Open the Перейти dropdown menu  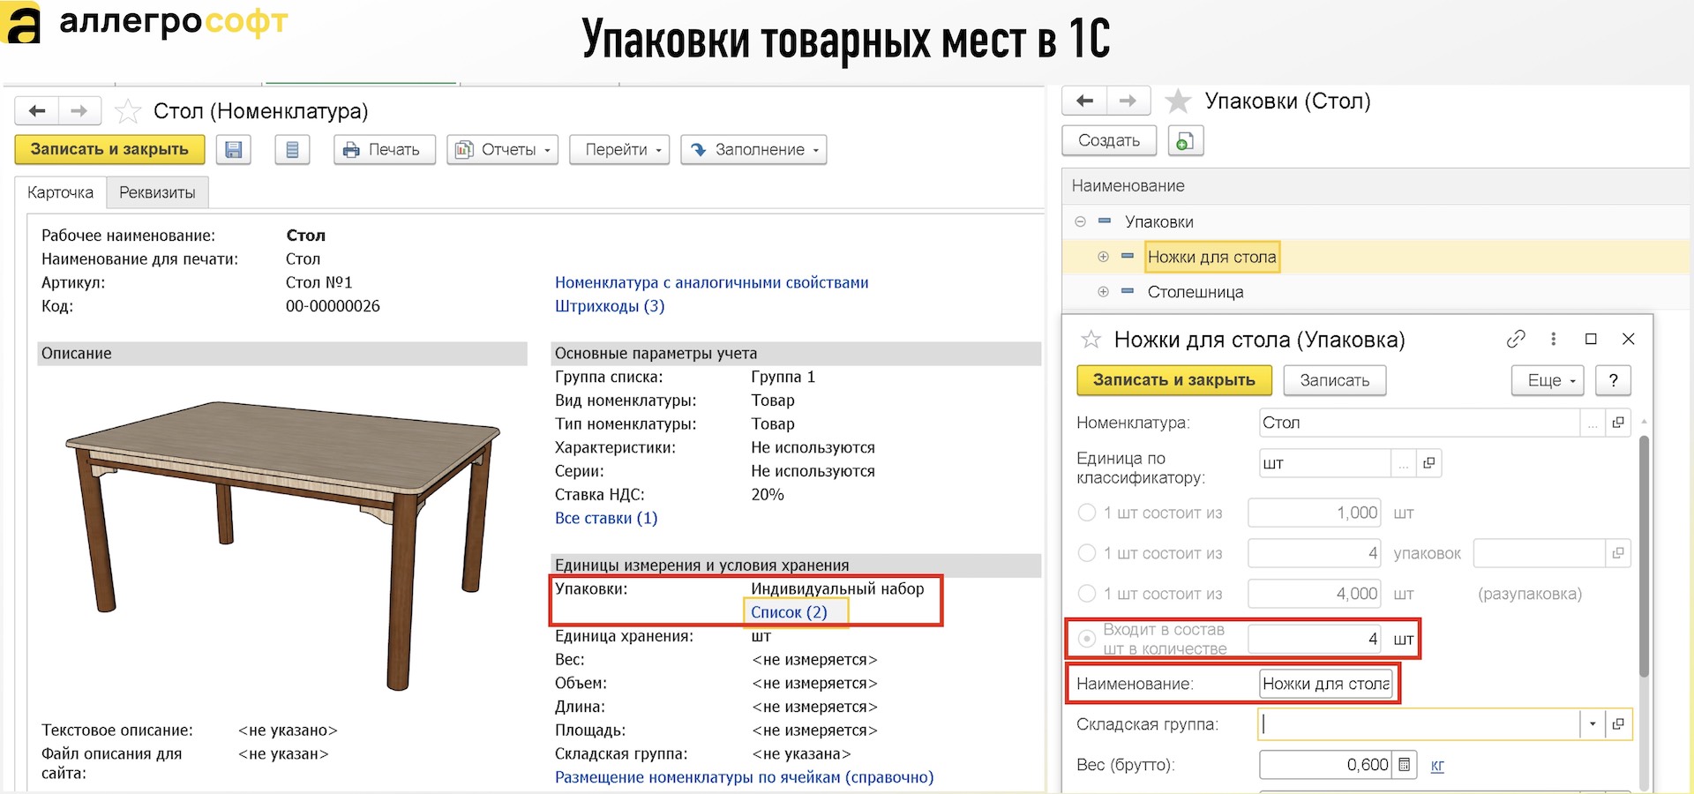click(619, 150)
